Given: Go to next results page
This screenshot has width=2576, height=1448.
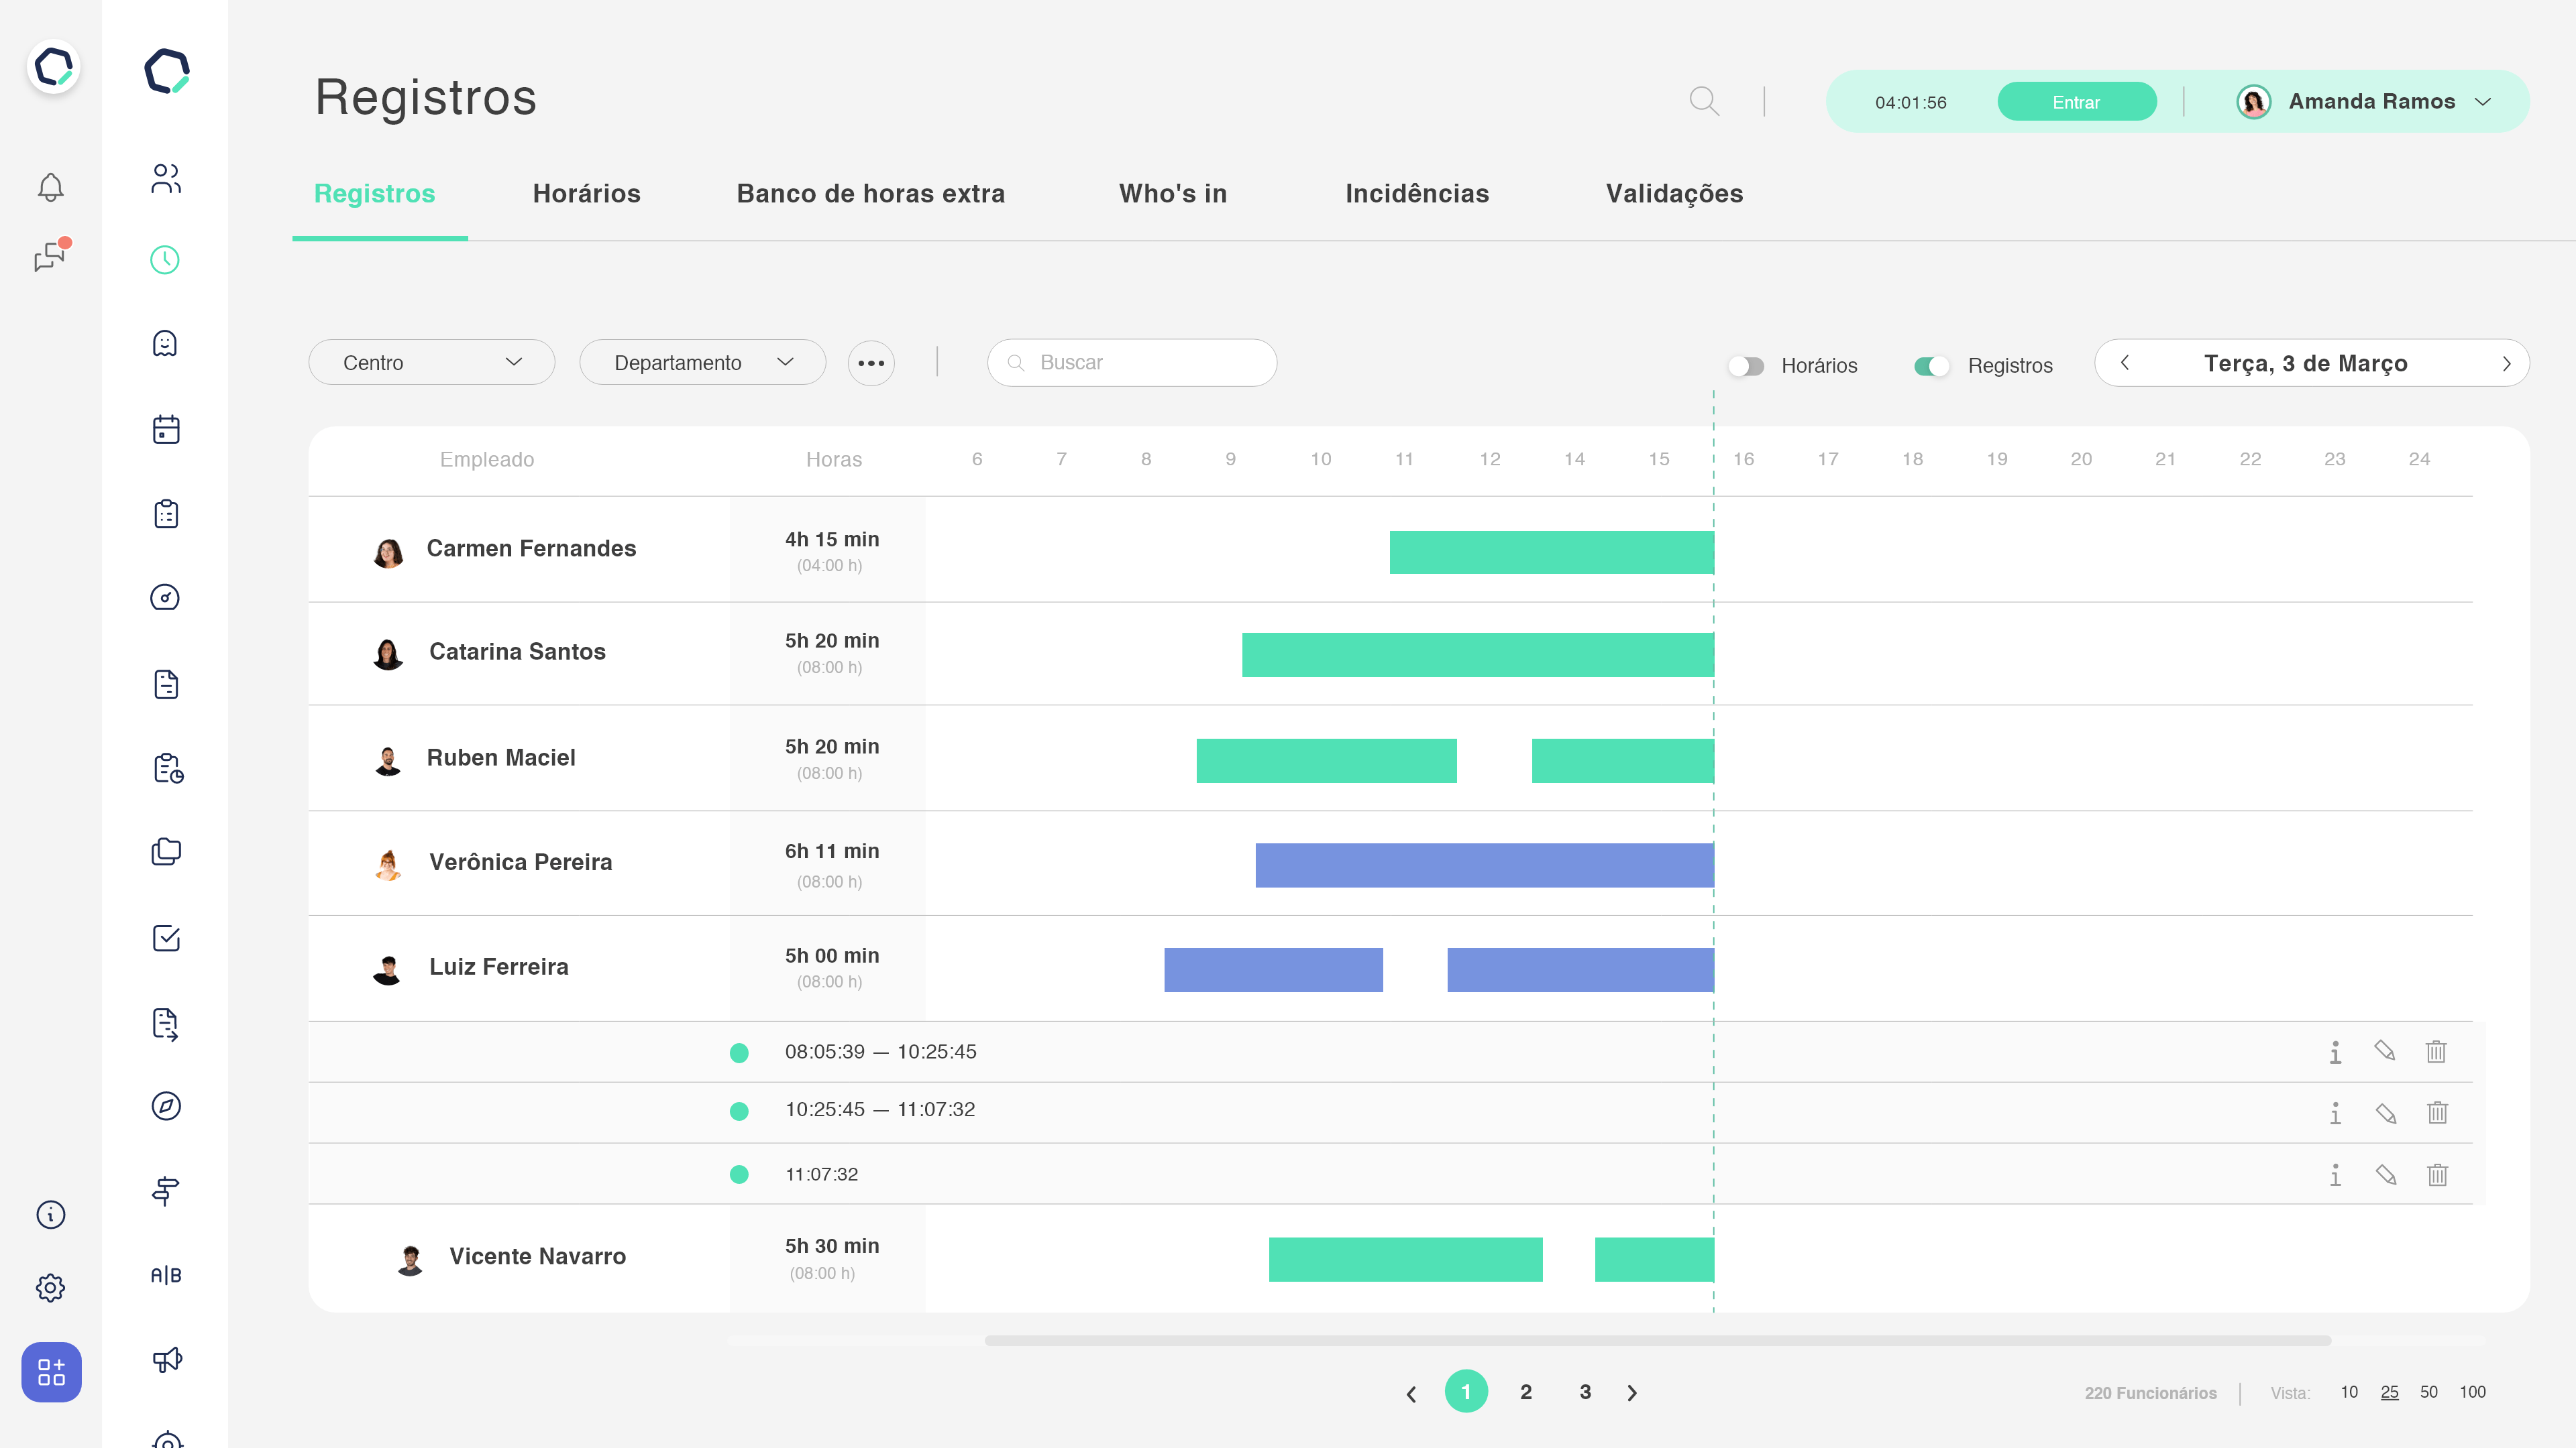Looking at the screenshot, I should (1632, 1393).
